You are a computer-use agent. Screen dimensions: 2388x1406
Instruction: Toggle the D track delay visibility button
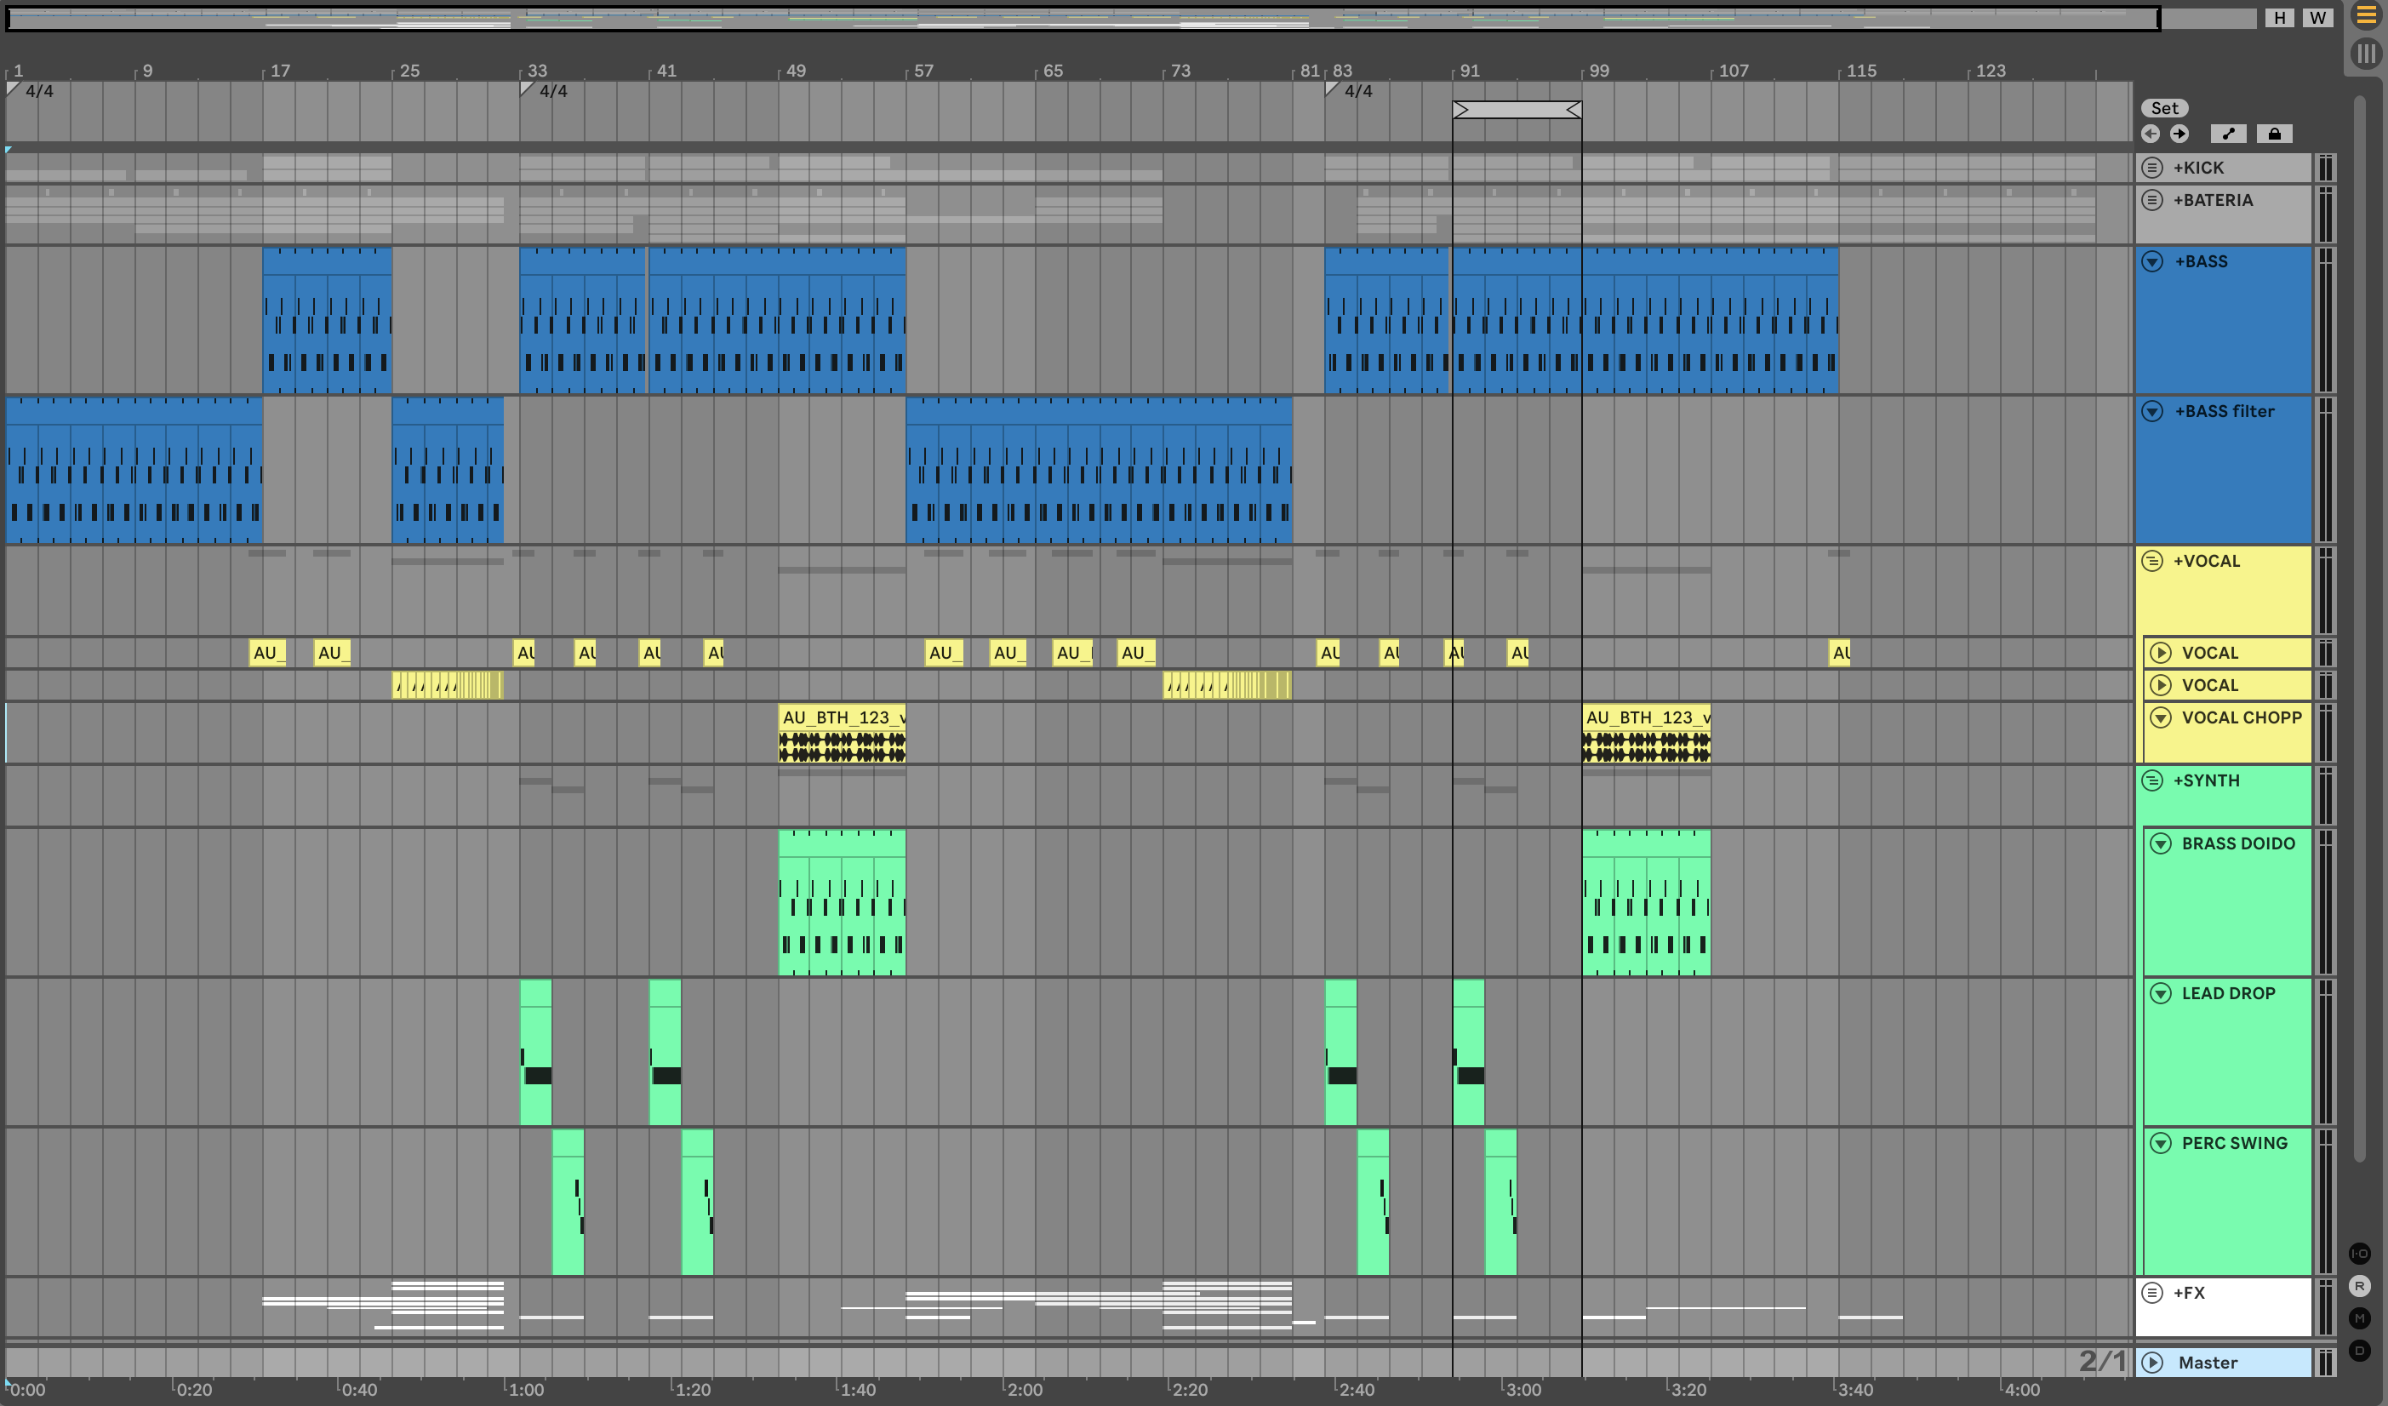[2360, 1350]
